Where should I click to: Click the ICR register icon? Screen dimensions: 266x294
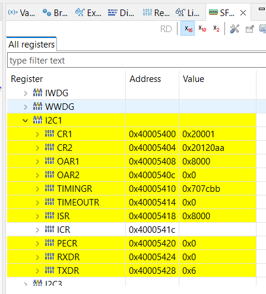point(49,229)
